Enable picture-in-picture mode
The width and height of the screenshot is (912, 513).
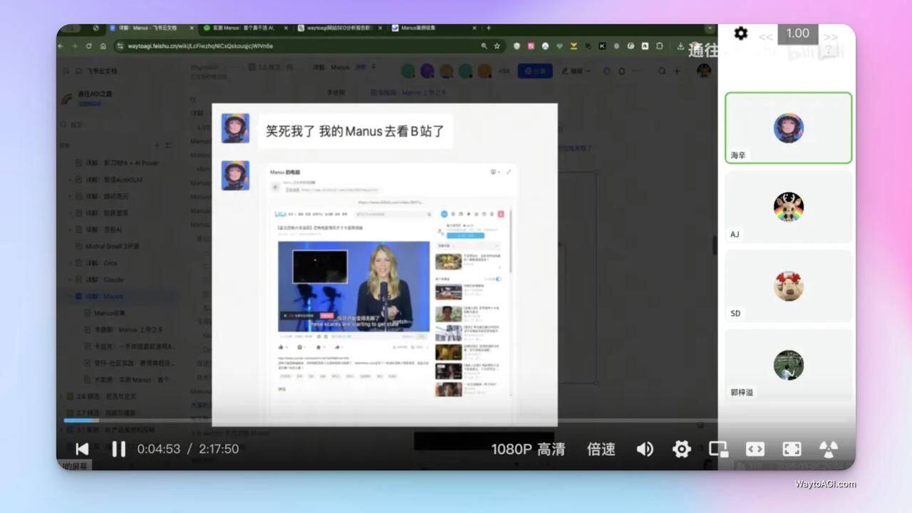(x=718, y=449)
